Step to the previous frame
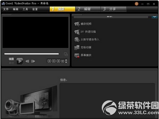 coord(27,61)
